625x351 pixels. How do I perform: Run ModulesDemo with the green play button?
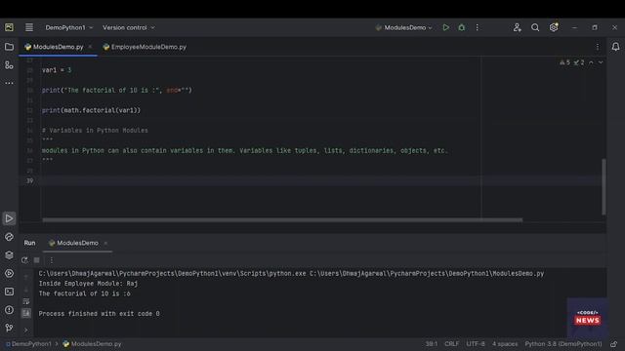point(445,27)
